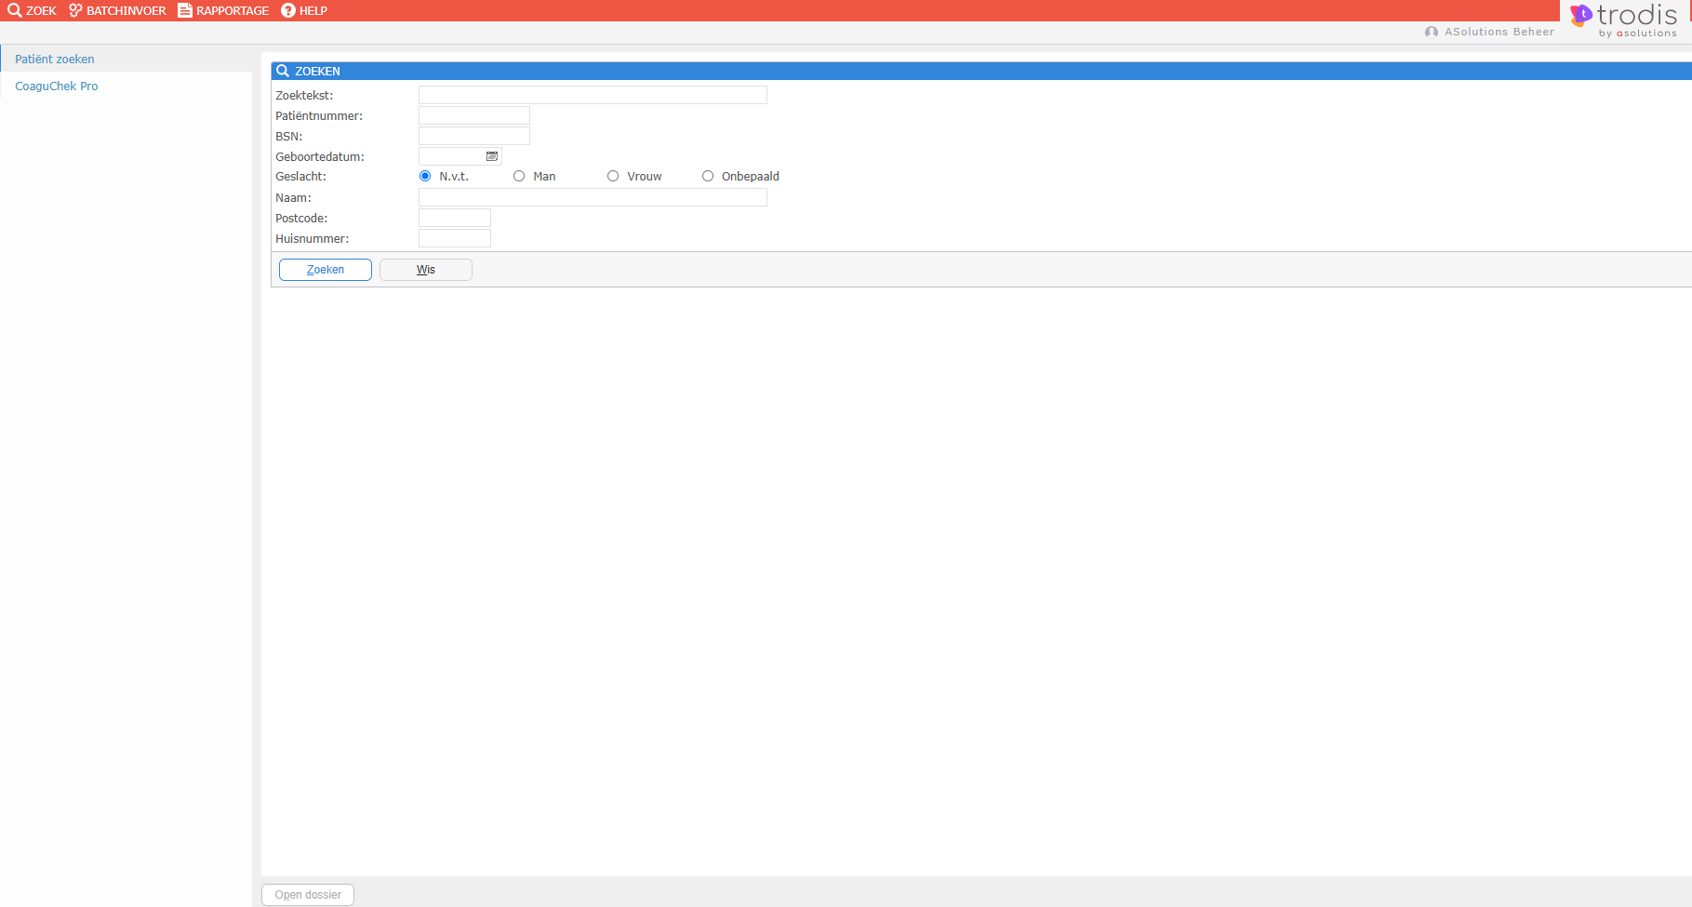The image size is (1692, 907).
Task: Open the RAPPORTAGE menu
Action: point(223,10)
